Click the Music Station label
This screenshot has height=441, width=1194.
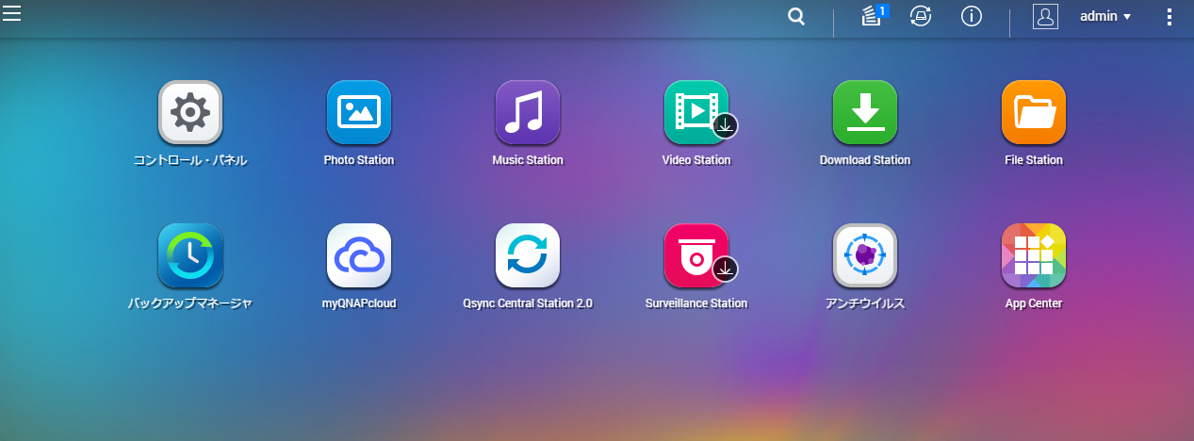[528, 160]
